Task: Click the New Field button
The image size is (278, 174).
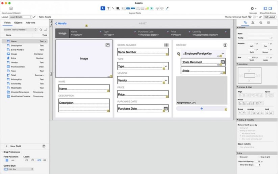Action: pos(13,146)
